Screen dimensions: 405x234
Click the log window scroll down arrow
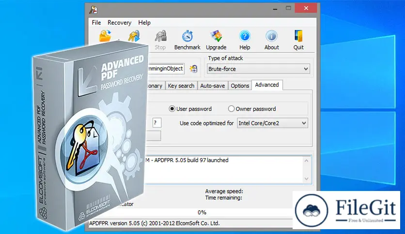tap(306, 178)
